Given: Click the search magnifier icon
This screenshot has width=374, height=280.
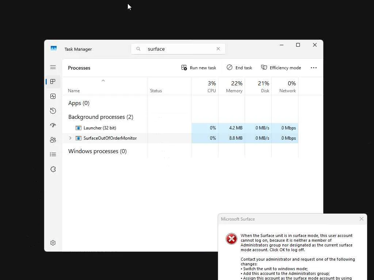Looking at the screenshot, I should [x=138, y=49].
